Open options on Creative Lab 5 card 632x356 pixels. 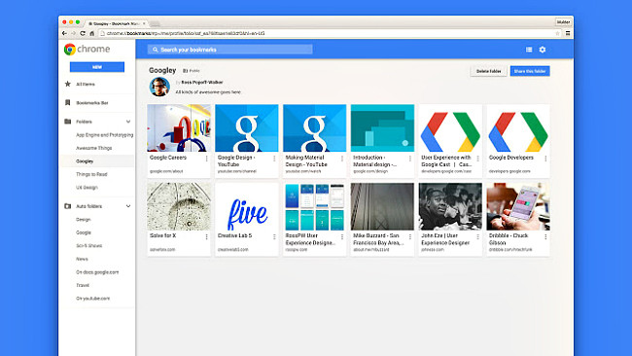(x=274, y=237)
